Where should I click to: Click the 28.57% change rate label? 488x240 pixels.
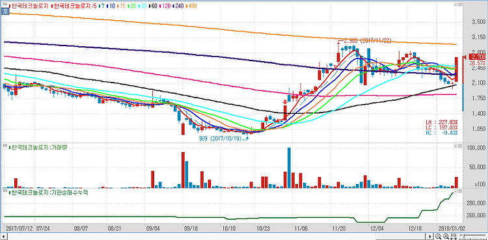(x=477, y=63)
